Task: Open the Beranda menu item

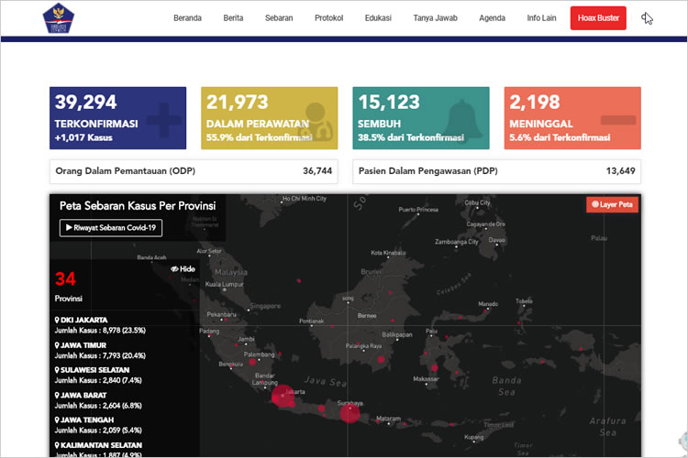Action: coord(187,18)
